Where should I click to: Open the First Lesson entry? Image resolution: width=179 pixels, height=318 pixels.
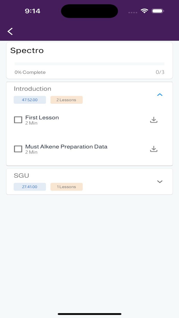click(x=42, y=117)
